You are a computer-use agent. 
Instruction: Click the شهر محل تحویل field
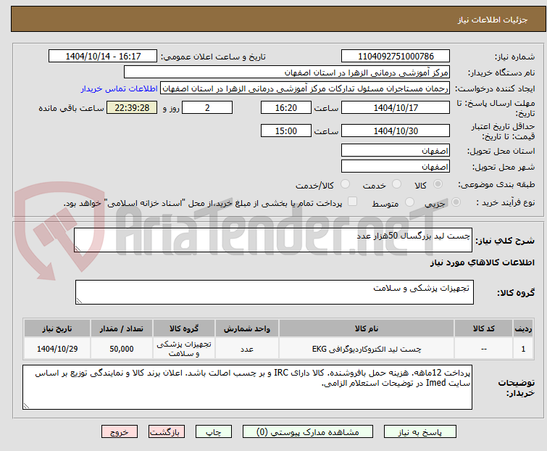[396, 167]
